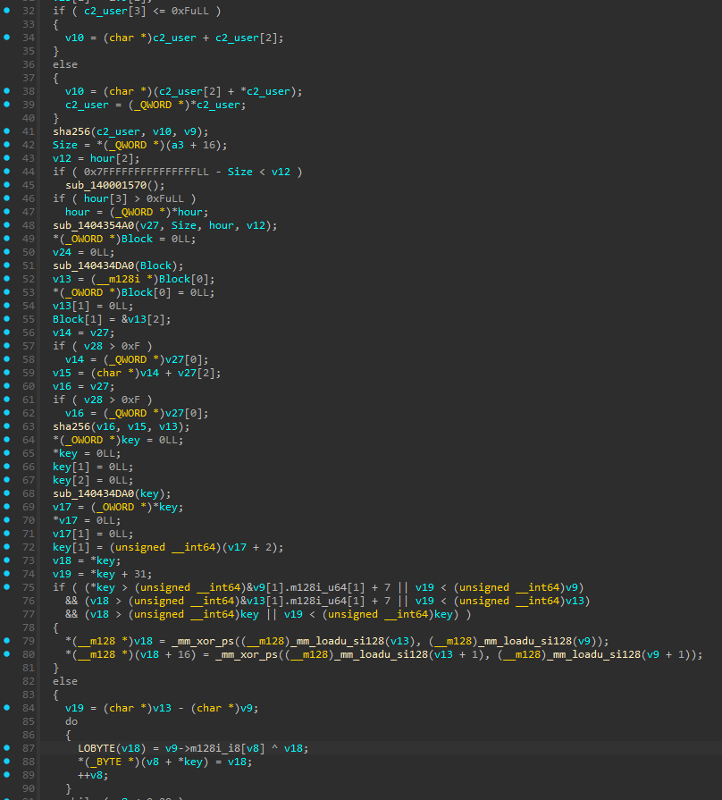722x800 pixels.
Task: Click the breakpoint dot beside line 32
Action: (8, 11)
